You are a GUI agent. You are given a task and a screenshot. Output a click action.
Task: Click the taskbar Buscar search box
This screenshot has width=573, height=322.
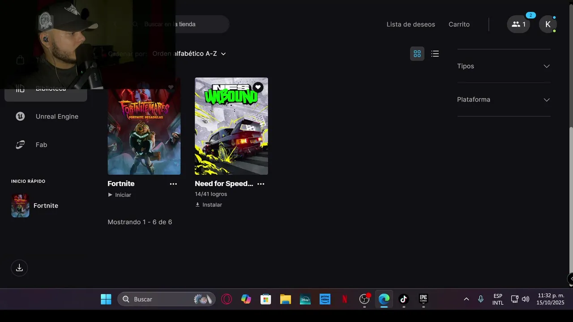(x=167, y=299)
